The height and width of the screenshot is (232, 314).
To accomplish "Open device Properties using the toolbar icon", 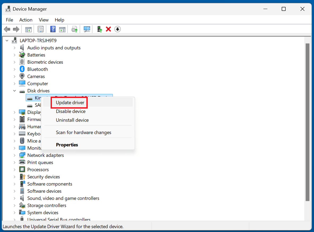I will pyautogui.click(x=41, y=29).
